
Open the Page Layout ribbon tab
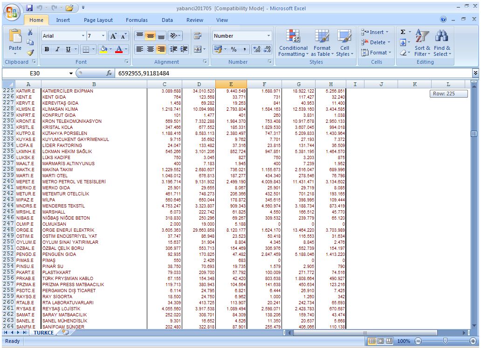tap(98, 20)
